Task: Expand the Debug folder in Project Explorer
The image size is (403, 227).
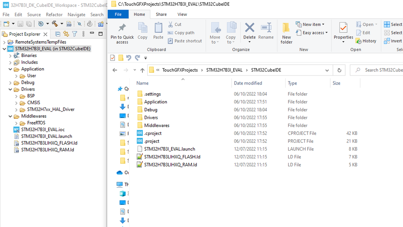Action: [x=10, y=83]
